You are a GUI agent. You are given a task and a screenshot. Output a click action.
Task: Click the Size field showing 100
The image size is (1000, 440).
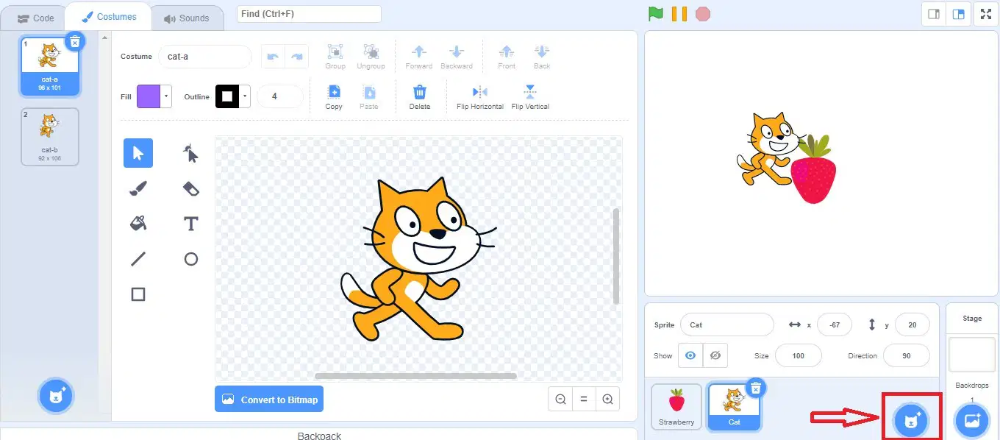[x=799, y=355]
